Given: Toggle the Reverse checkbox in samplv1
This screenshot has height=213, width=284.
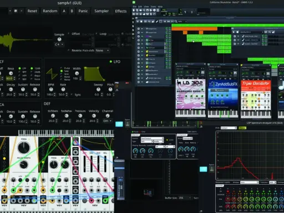Looking at the screenshot, I should point(68,50).
